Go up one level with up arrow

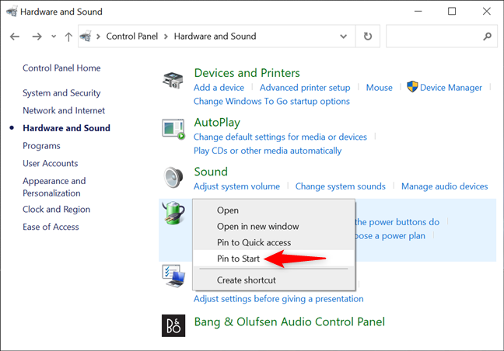pos(68,36)
